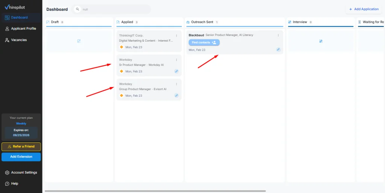This screenshot has height=193, width=385.
Task: Click orange status icon on Sr Product Manager card
Action: 121,72
